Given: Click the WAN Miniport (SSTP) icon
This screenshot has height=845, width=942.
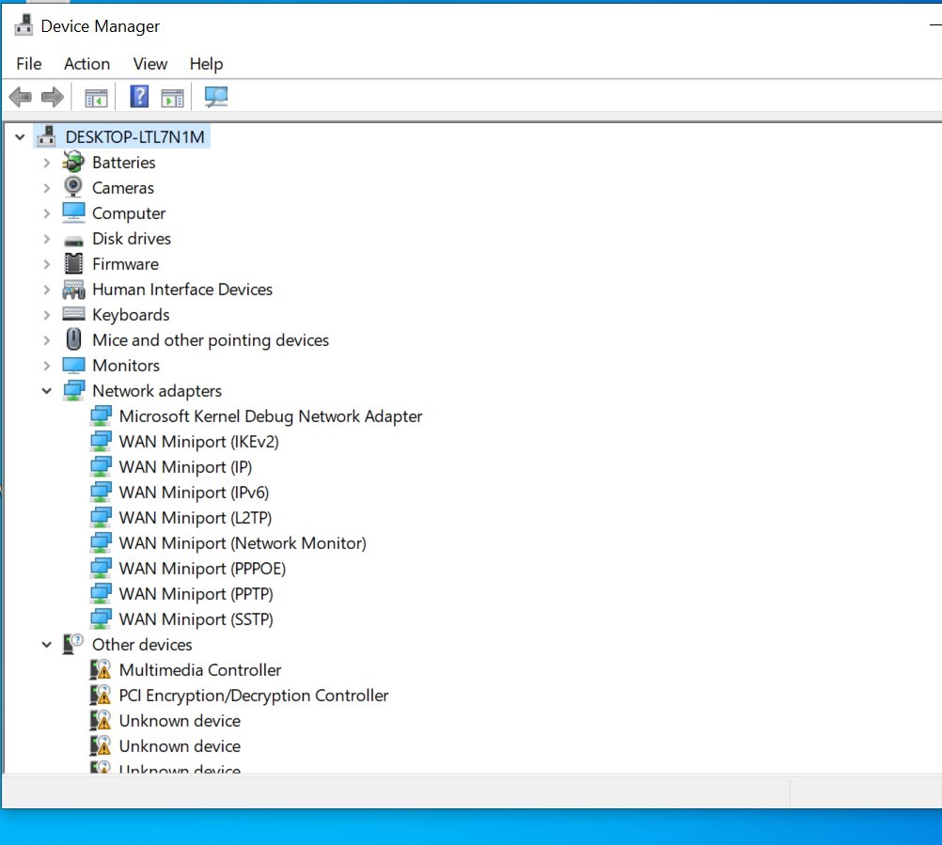Looking at the screenshot, I should [x=101, y=618].
